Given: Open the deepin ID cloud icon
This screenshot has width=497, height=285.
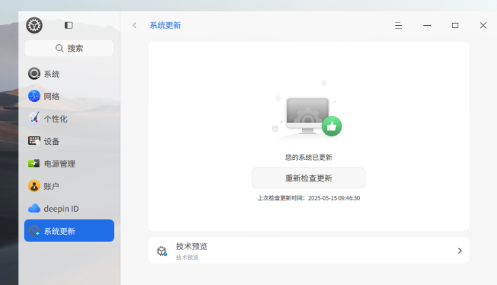Looking at the screenshot, I should (x=34, y=208).
